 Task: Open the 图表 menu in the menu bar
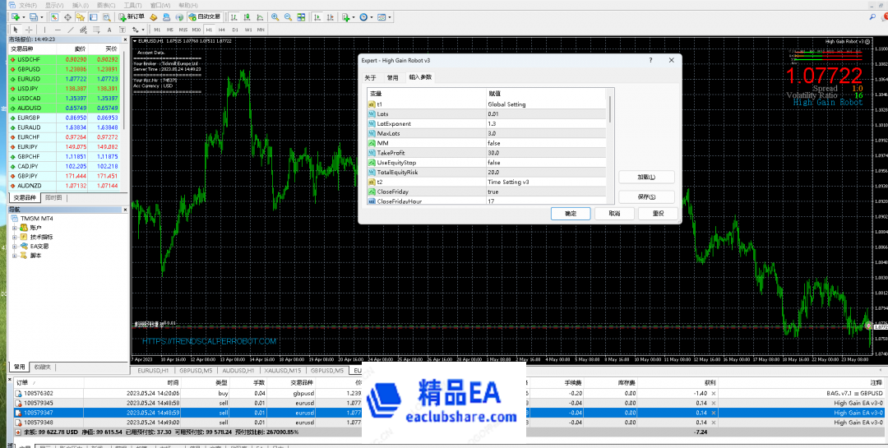[x=106, y=5]
